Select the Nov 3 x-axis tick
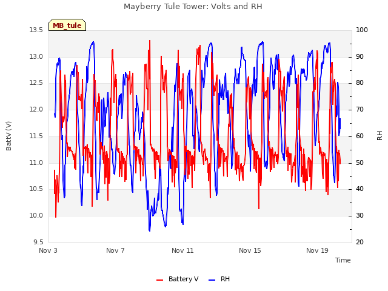 (x=48, y=250)
